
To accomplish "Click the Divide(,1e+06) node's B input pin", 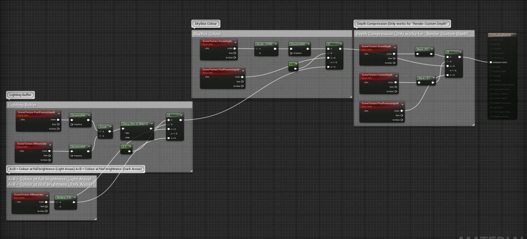I will (257, 53).
